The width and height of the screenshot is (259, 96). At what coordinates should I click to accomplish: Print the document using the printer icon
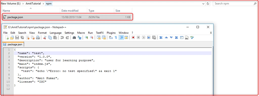tap(38, 38)
